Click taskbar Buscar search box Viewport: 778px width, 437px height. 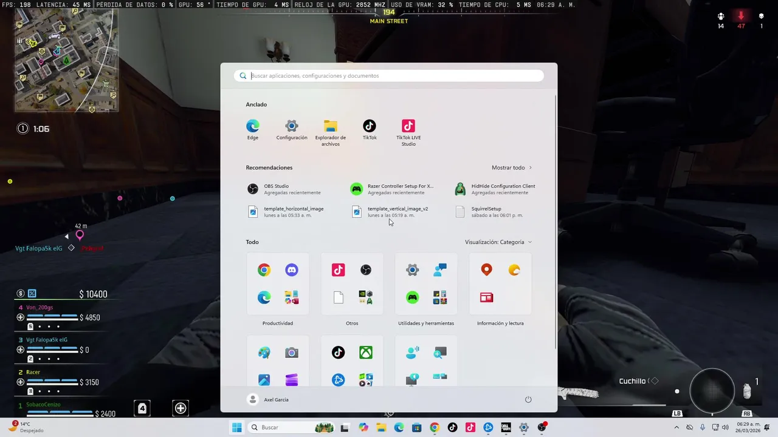tap(292, 427)
